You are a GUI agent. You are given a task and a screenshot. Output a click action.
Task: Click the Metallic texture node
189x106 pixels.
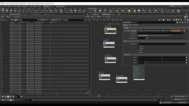[x=109, y=44]
